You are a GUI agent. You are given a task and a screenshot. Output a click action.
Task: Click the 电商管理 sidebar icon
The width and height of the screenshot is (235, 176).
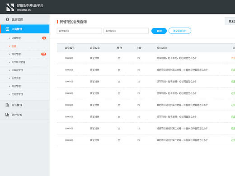point(7,29)
